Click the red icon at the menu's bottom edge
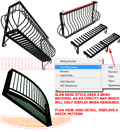This screenshot has width=120, height=132. click(x=57, y=91)
